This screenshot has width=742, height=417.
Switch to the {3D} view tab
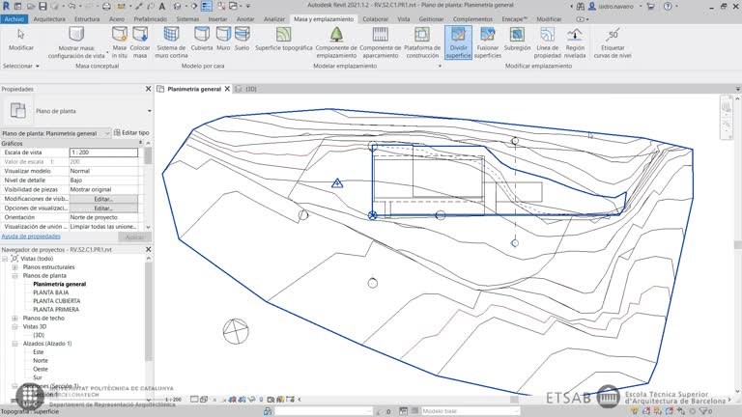pyautogui.click(x=249, y=89)
